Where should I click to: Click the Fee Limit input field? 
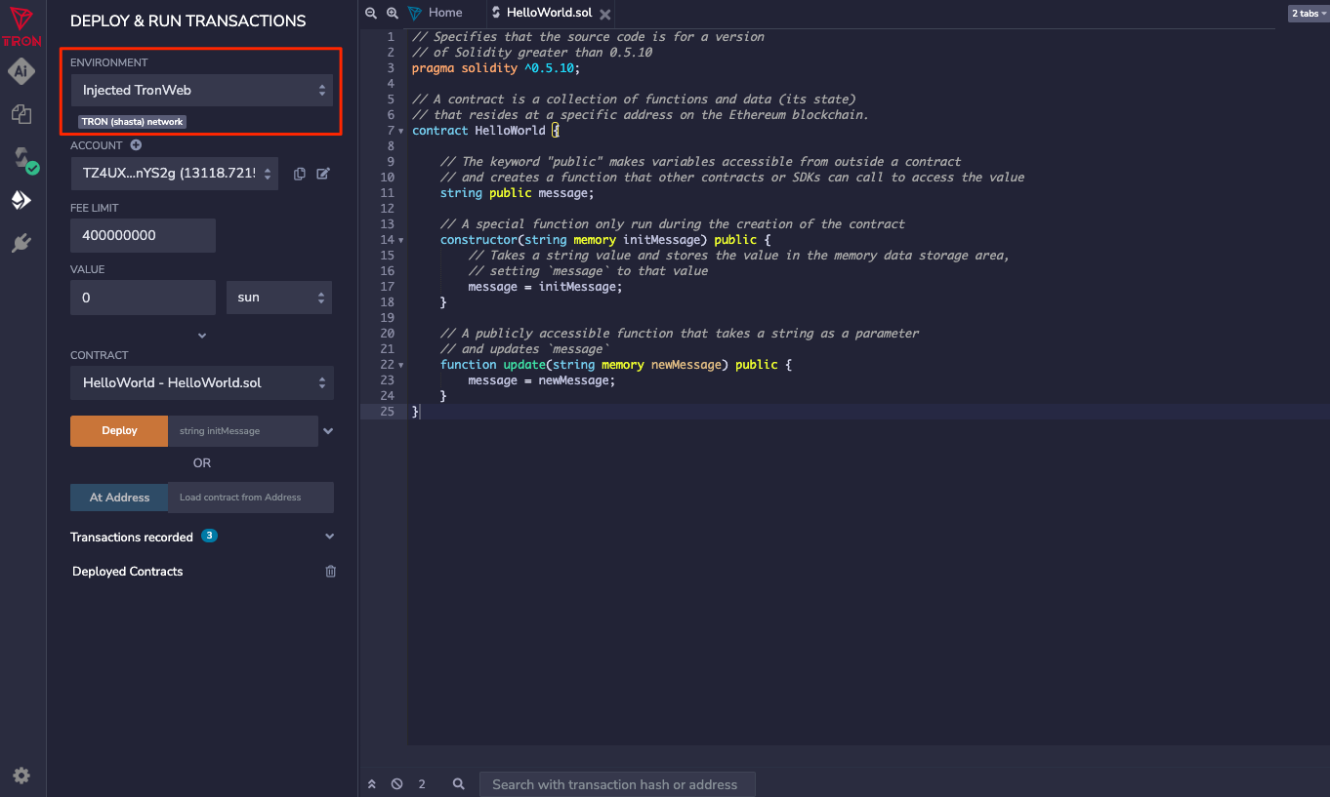143,235
